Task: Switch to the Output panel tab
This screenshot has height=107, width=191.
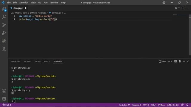Action: coord(28,62)
